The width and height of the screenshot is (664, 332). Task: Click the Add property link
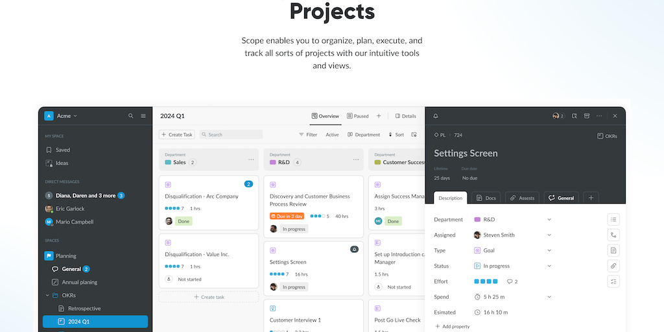pyautogui.click(x=452, y=326)
